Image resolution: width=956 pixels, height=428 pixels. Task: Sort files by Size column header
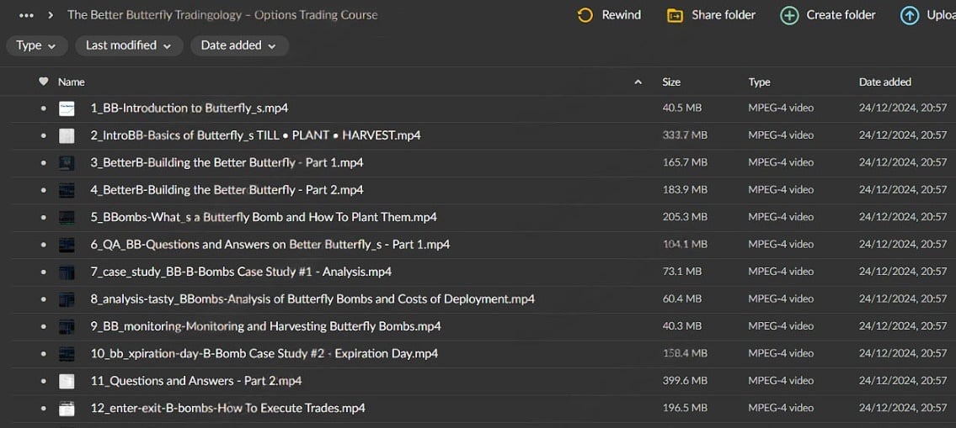(x=671, y=82)
